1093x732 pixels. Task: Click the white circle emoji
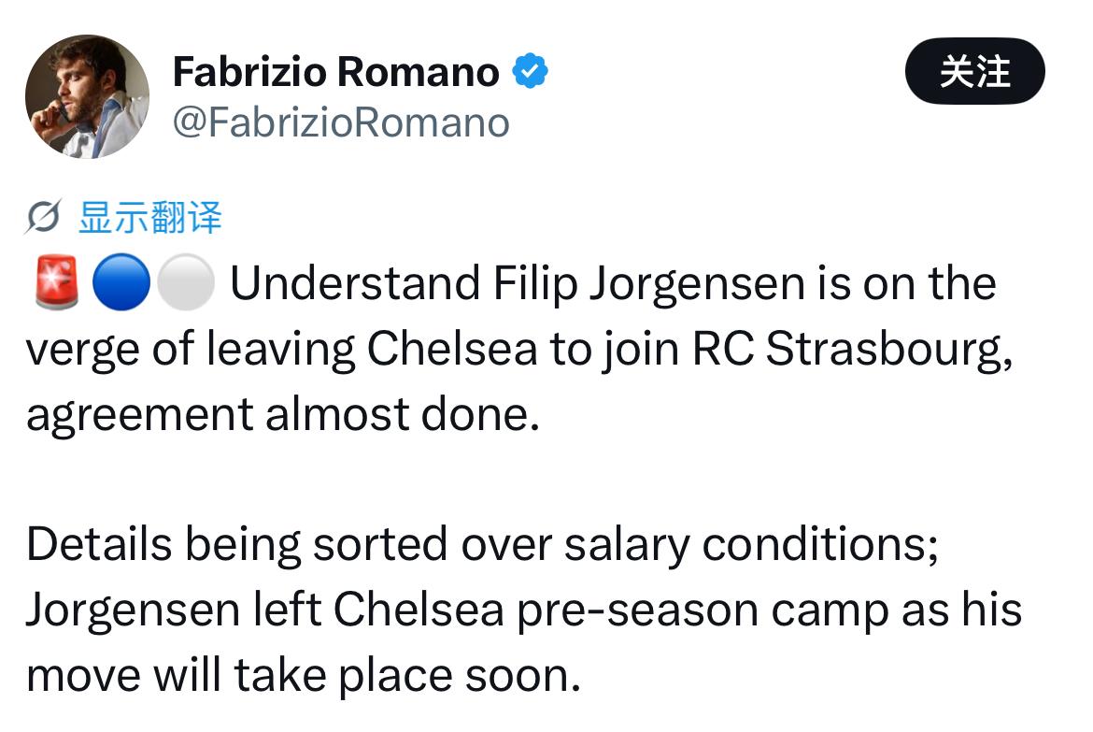pos(185,282)
